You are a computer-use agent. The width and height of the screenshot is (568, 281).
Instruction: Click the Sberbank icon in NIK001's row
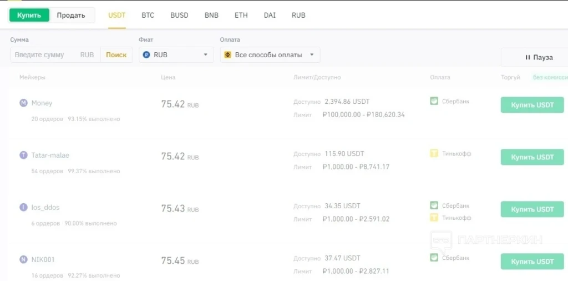434,258
